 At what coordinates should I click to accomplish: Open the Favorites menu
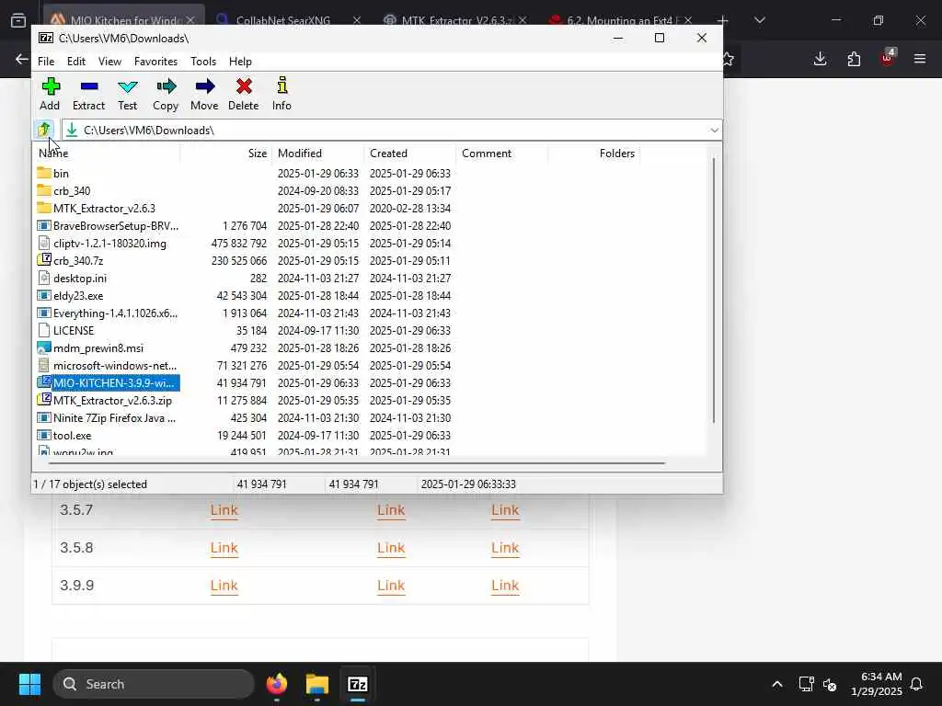point(155,62)
